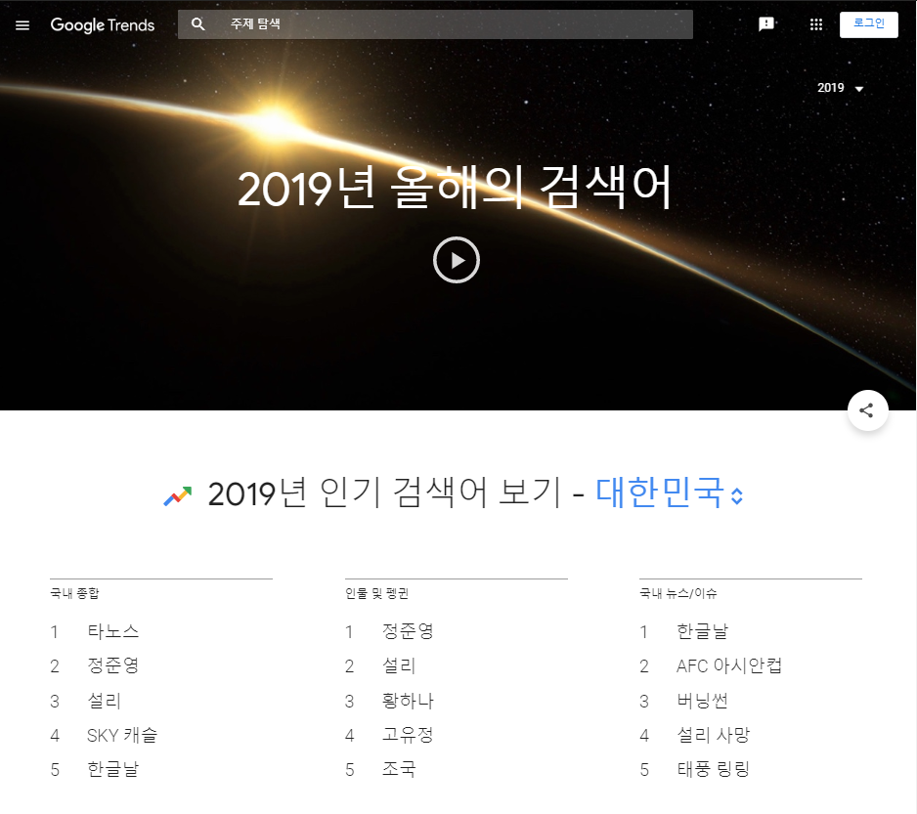Select 설리 in 국내 종합 list
Viewport: 917px width, 814px height.
[104, 701]
